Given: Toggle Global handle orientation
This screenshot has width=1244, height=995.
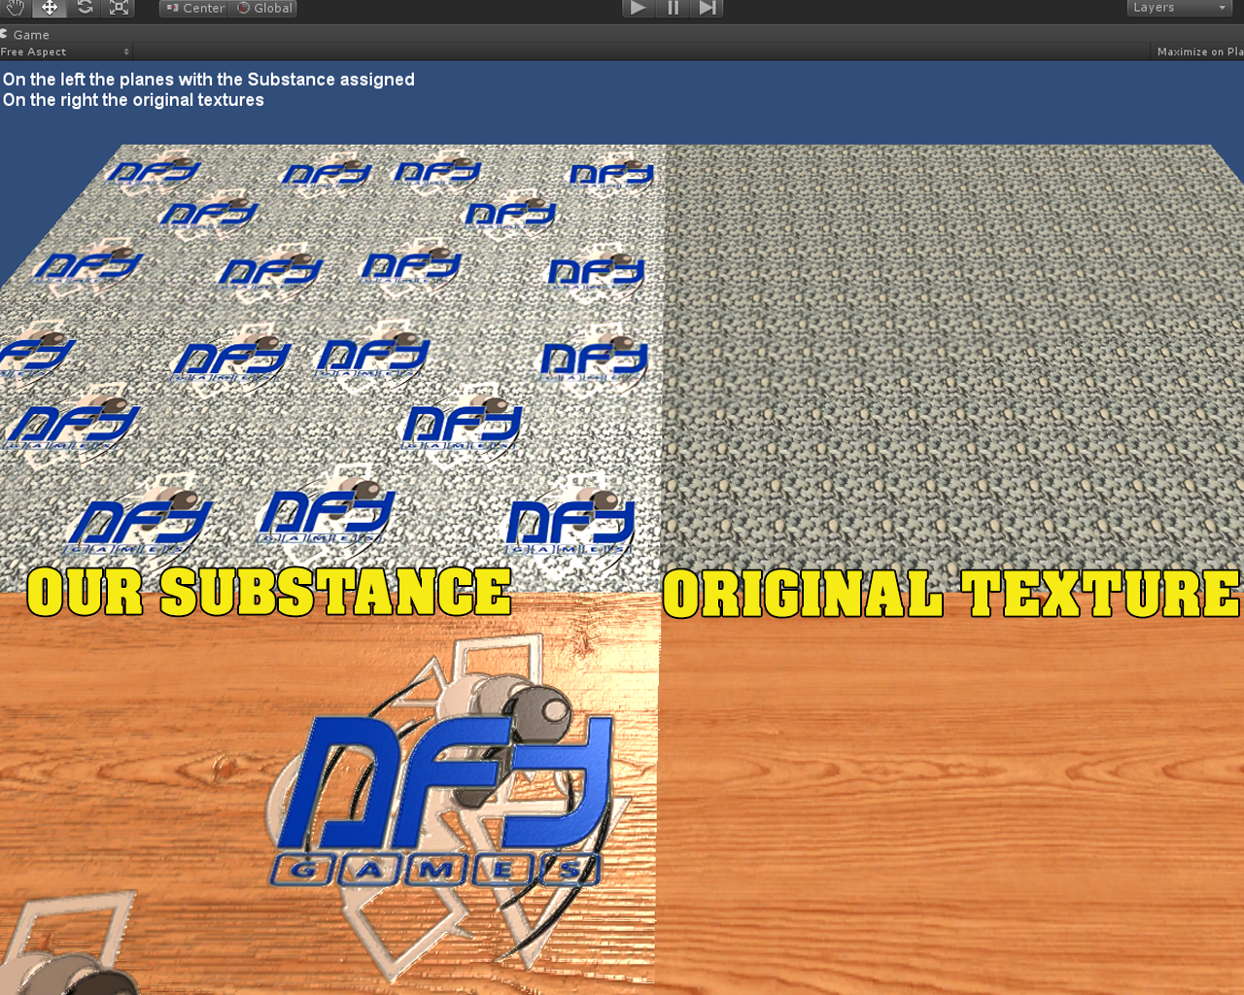Looking at the screenshot, I should [262, 8].
